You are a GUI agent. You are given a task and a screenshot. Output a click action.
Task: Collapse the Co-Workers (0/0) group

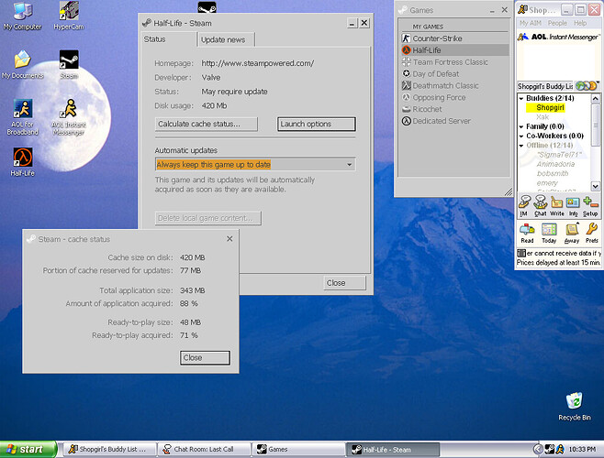tap(521, 136)
